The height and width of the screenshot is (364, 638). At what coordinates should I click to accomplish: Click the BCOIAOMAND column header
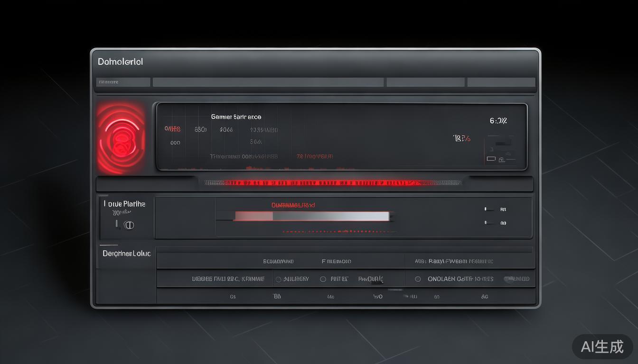pos(278,261)
